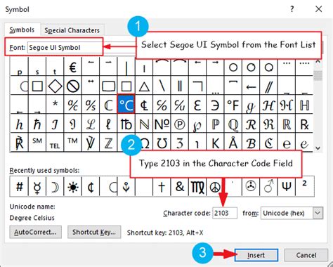Choose the prescription Rx symbol
333x267 pixels.
304,124
